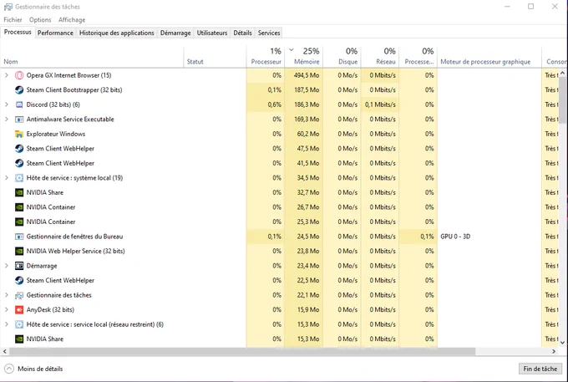Image resolution: width=568 pixels, height=382 pixels.
Task: Expand the Discord (32 bits) process group
Action: (x=6, y=104)
